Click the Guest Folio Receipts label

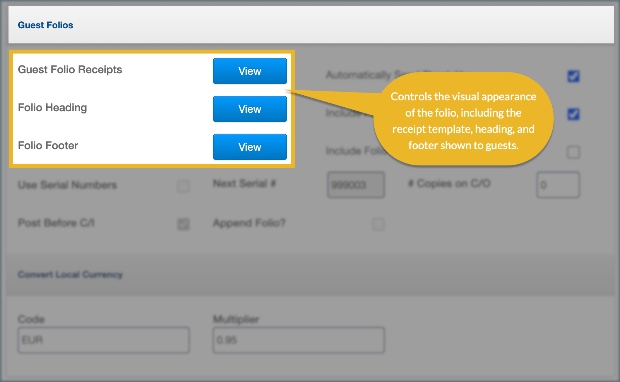(70, 70)
